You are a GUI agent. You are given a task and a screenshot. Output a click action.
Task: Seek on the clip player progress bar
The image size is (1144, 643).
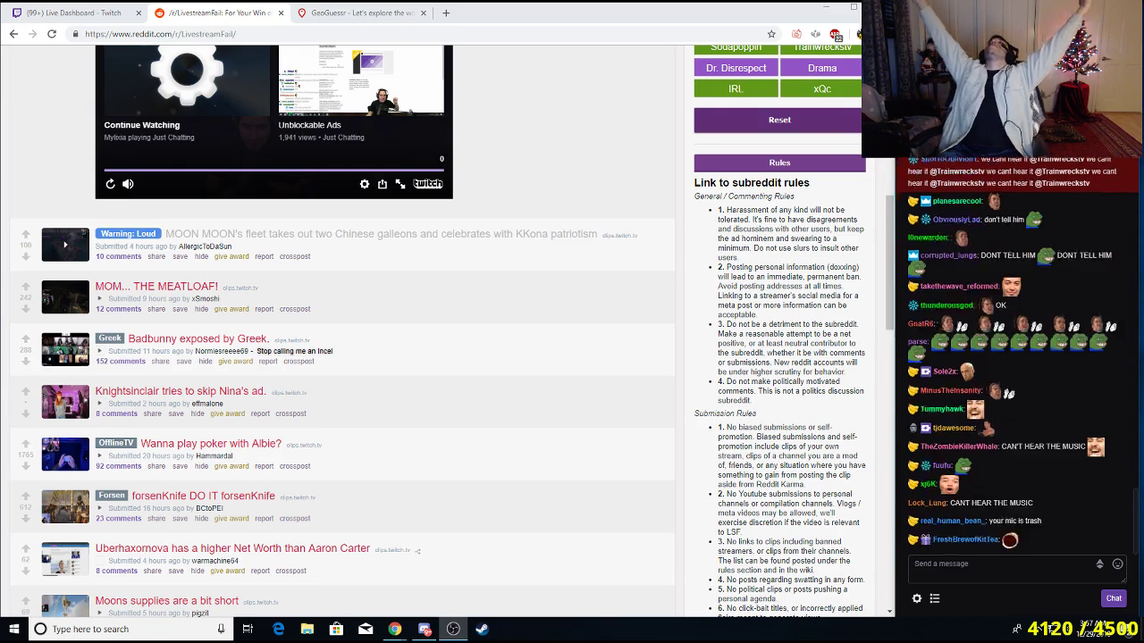coord(273,170)
